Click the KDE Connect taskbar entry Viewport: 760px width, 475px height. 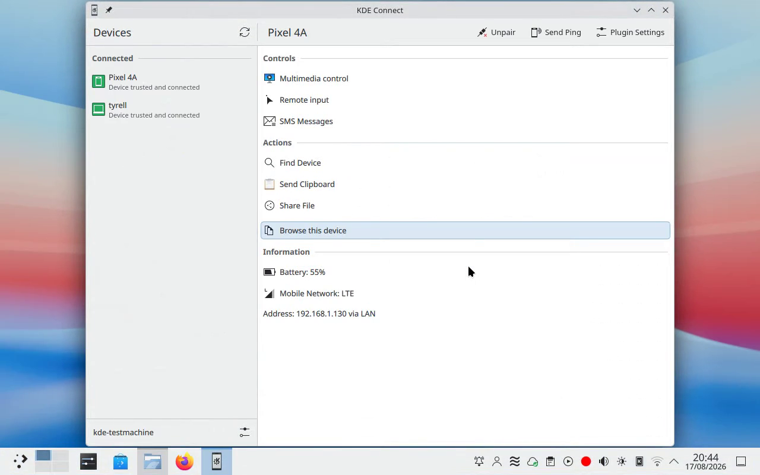point(217,461)
